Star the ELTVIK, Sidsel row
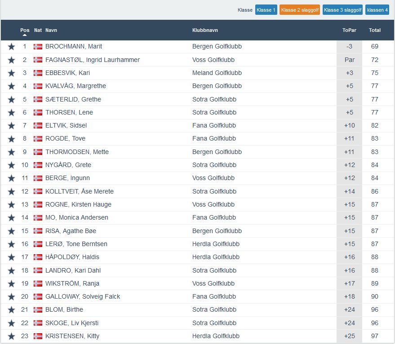 click(11, 126)
